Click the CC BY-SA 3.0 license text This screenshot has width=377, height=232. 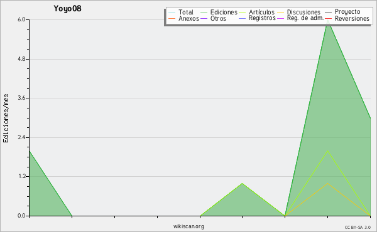click(358, 227)
